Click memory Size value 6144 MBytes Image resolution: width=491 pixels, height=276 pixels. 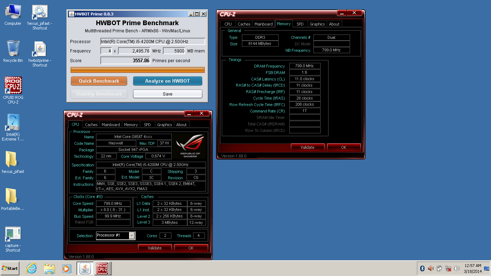click(260, 44)
